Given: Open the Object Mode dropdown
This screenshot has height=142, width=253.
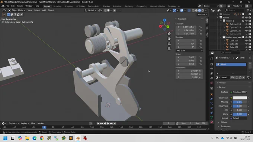Looking at the screenshot, I should [x=17, y=10].
